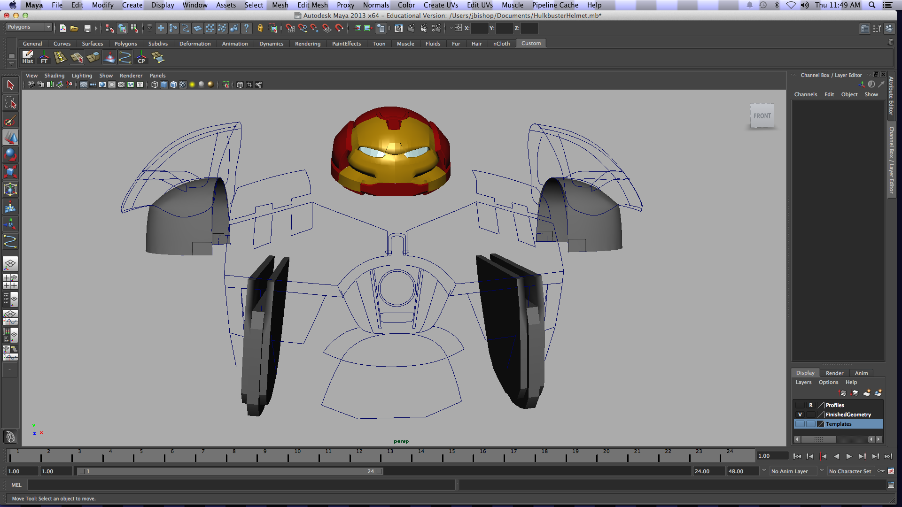Click Channels in the Channel Box
This screenshot has width=902, height=507.
806,94
